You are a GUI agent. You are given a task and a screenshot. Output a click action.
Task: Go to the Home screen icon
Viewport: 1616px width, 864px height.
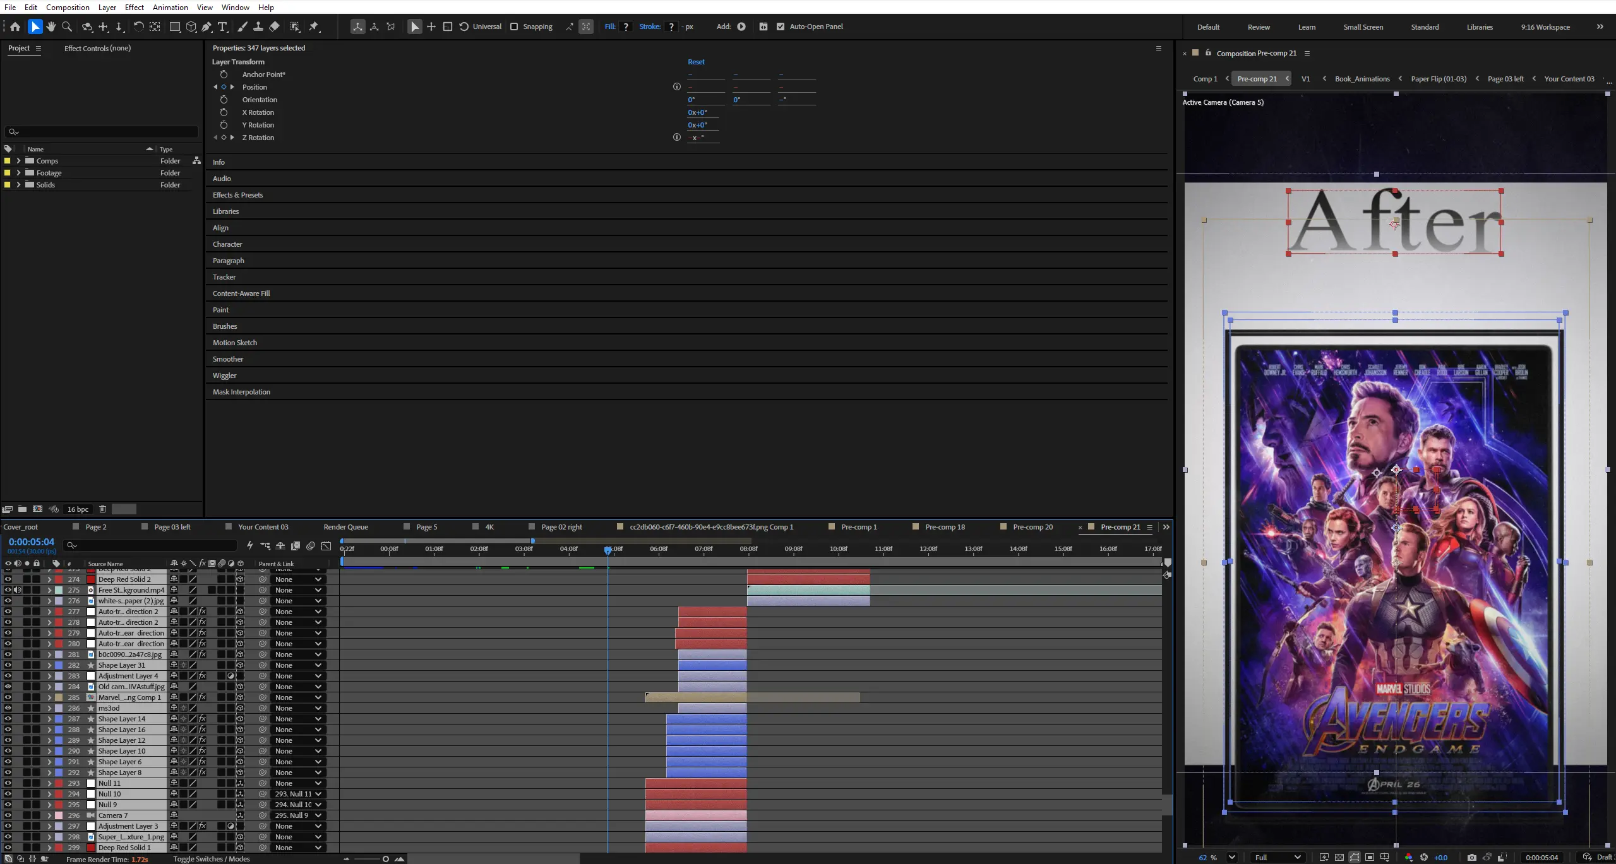coord(15,27)
